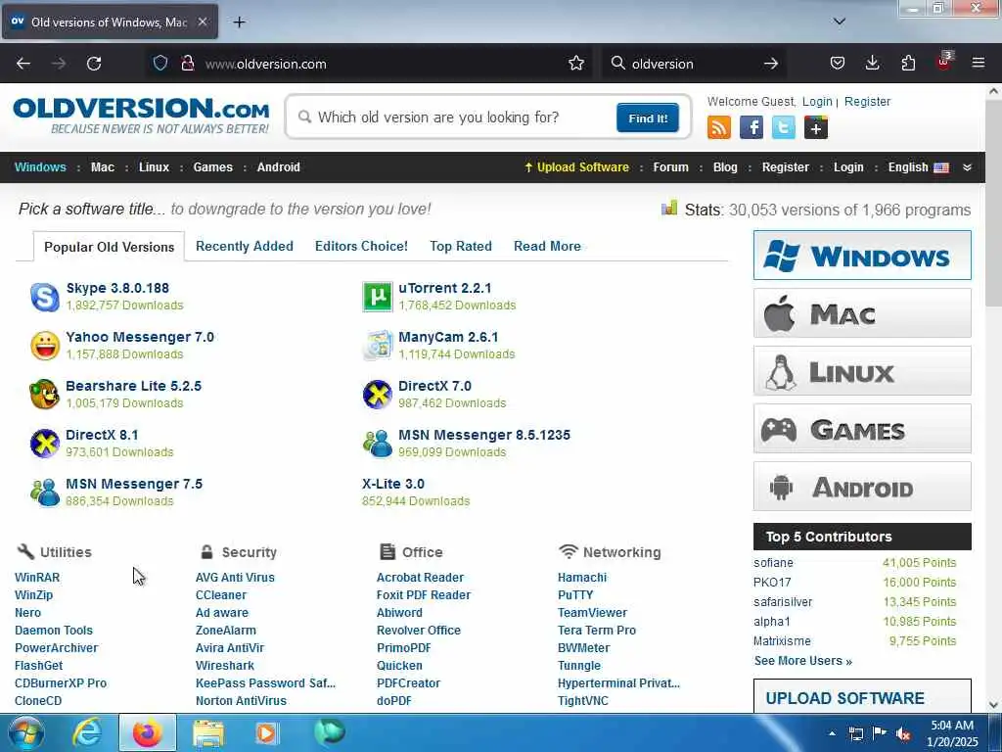The width and height of the screenshot is (1002, 752).
Task: Bookmark page with the star icon
Action: click(x=576, y=64)
